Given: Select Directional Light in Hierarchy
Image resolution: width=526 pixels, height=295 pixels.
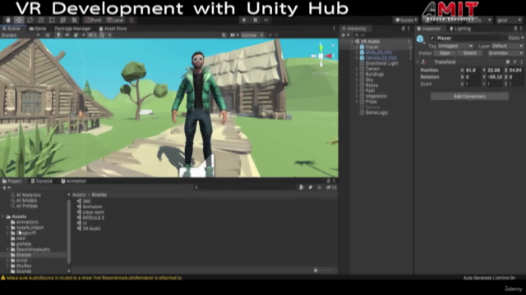Looking at the screenshot, I should tap(381, 64).
